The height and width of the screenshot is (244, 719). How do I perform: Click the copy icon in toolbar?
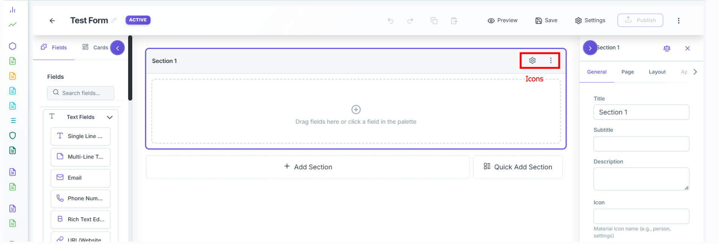pos(434,21)
